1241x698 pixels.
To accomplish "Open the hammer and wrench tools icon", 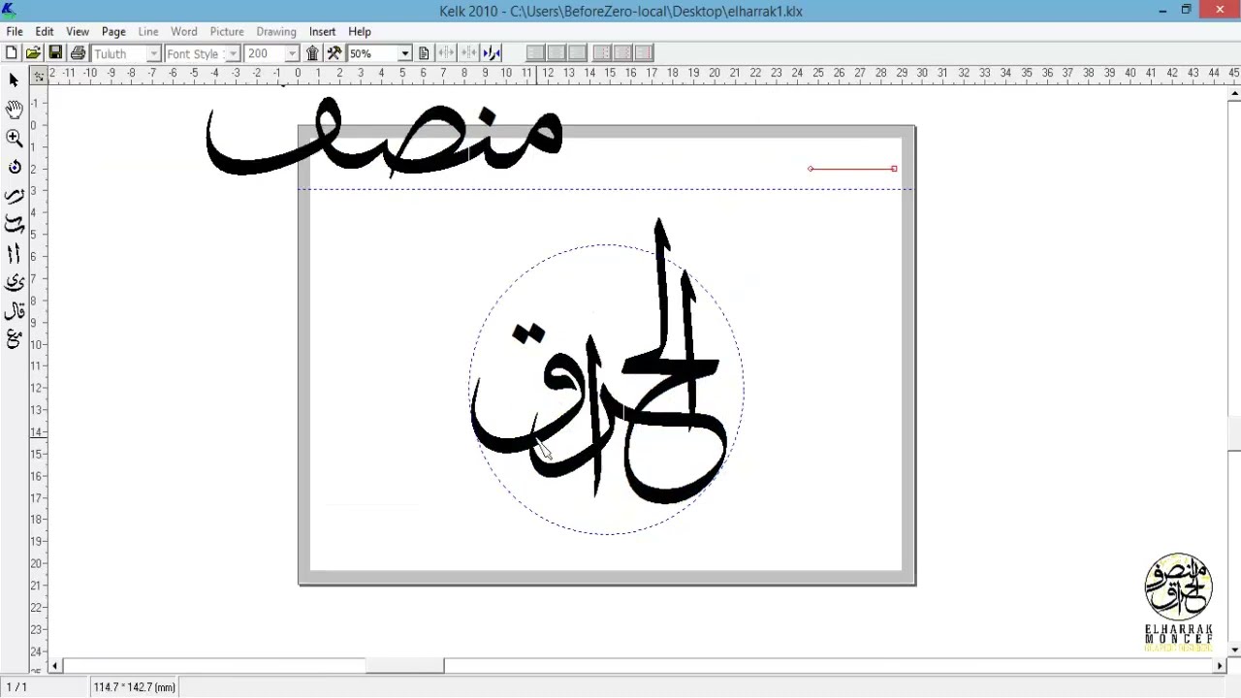I will pyautogui.click(x=334, y=53).
